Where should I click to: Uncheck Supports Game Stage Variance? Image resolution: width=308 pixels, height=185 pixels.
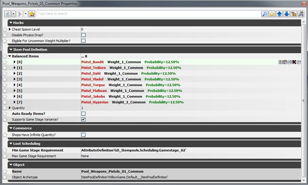pos(83,119)
